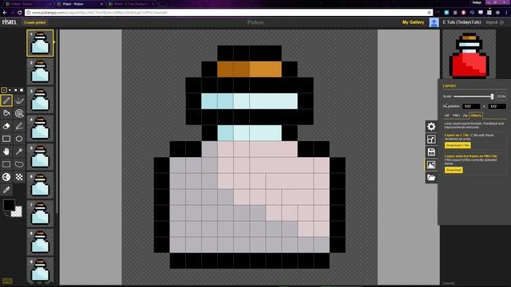
Task: Select frame 4 thumbnail
Action: click(x=40, y=128)
